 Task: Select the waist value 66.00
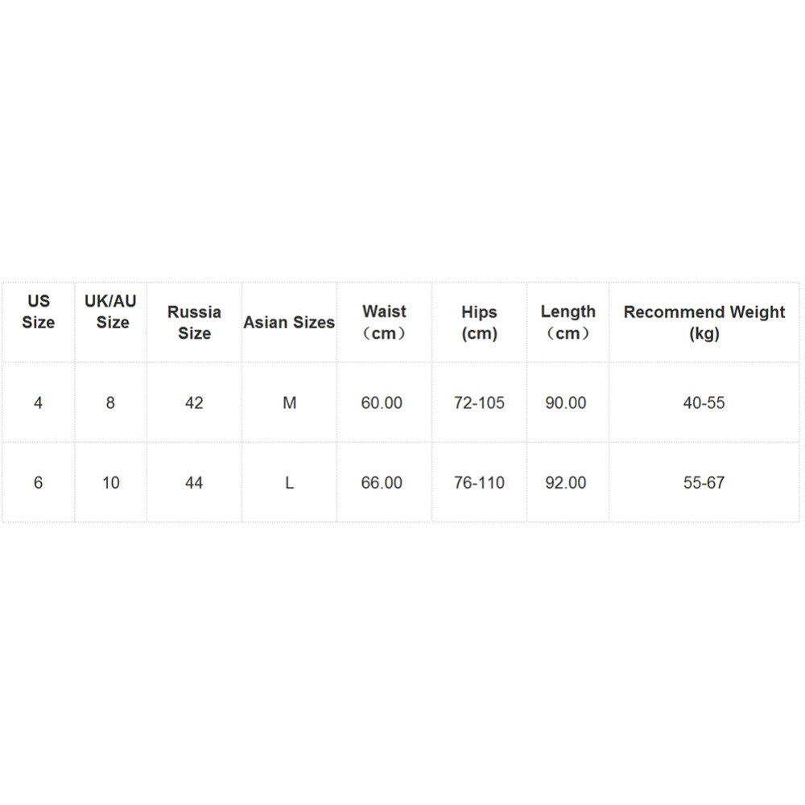(382, 483)
